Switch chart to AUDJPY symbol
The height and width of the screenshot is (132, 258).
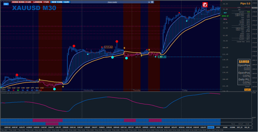(22, 127)
